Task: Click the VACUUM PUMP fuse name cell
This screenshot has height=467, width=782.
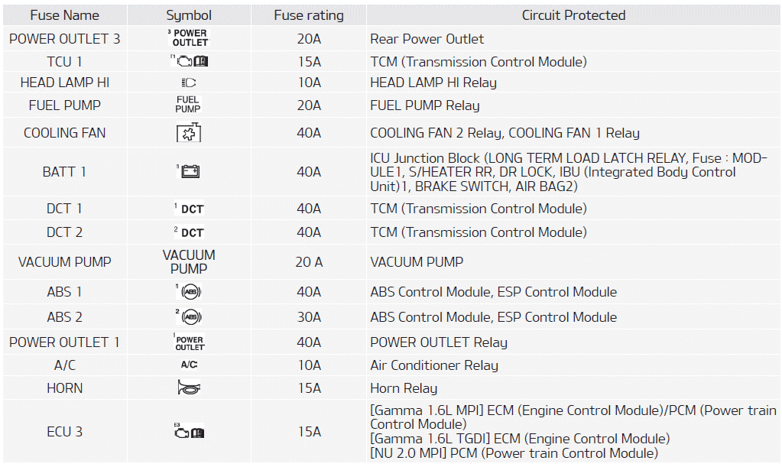Action: [64, 262]
